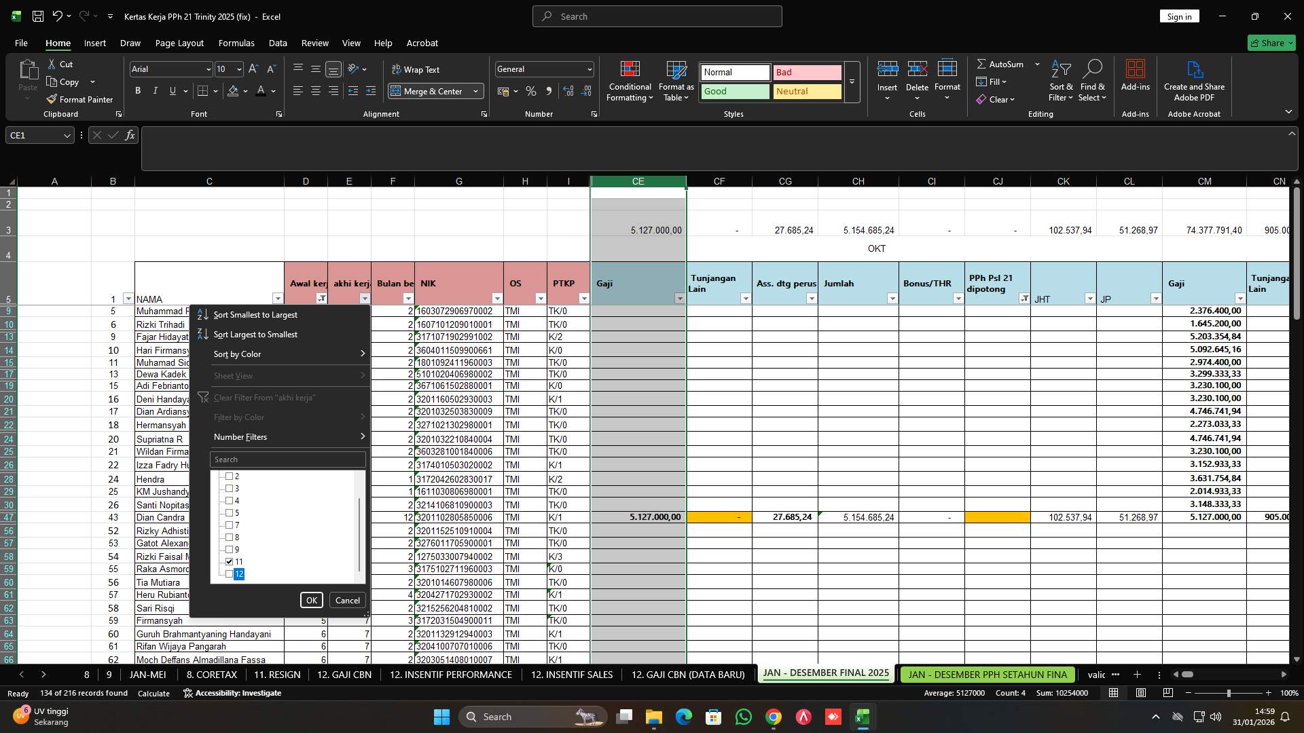Open the font size dropdown
This screenshot has height=733, width=1304.
(238, 69)
